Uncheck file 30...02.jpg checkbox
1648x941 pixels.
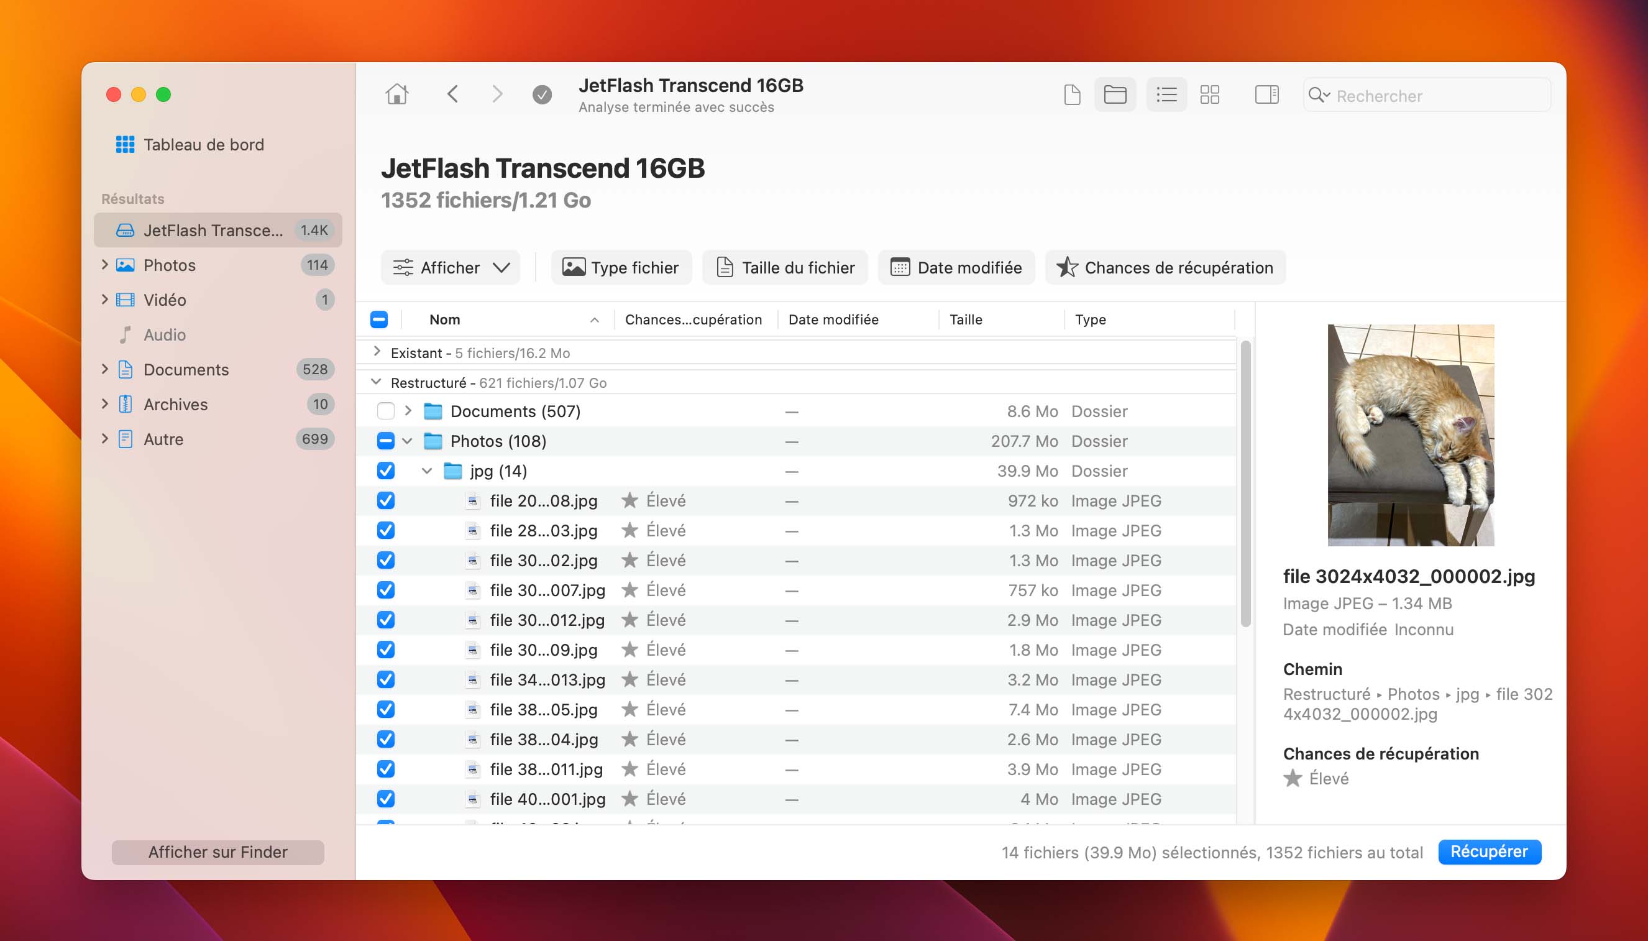tap(386, 561)
